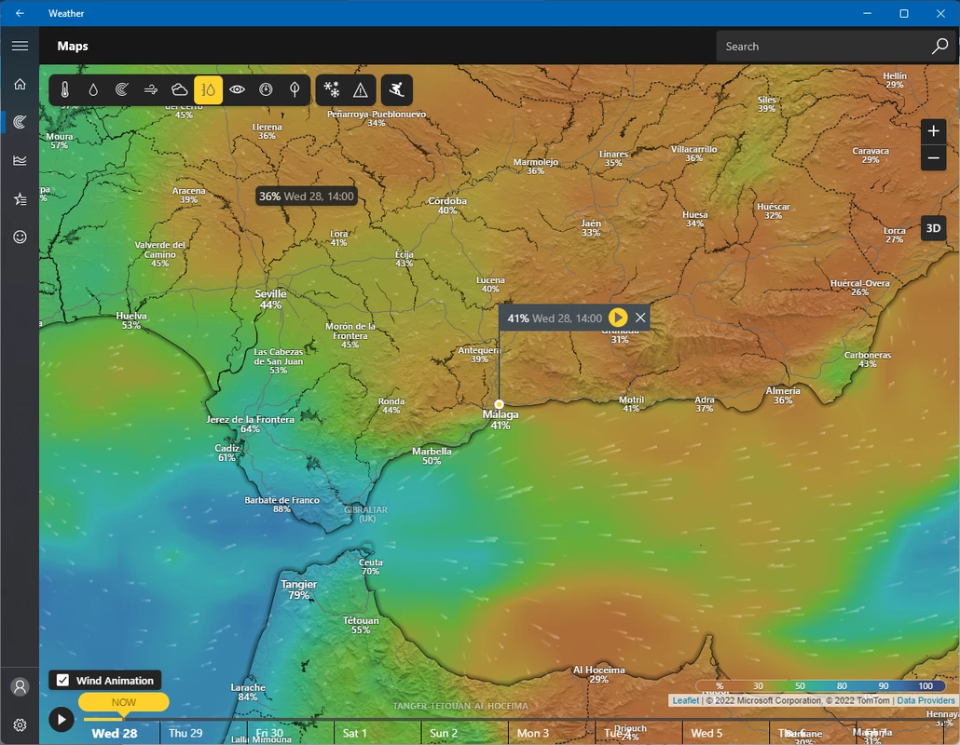Click the Cadiz 61% city label
This screenshot has width=960, height=745.
point(226,453)
